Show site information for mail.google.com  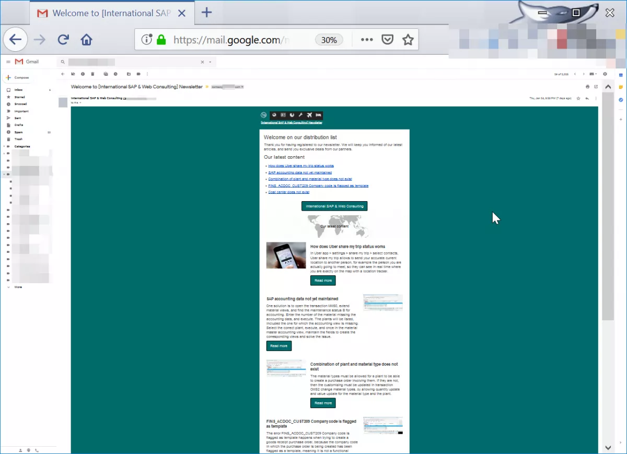pyautogui.click(x=147, y=40)
